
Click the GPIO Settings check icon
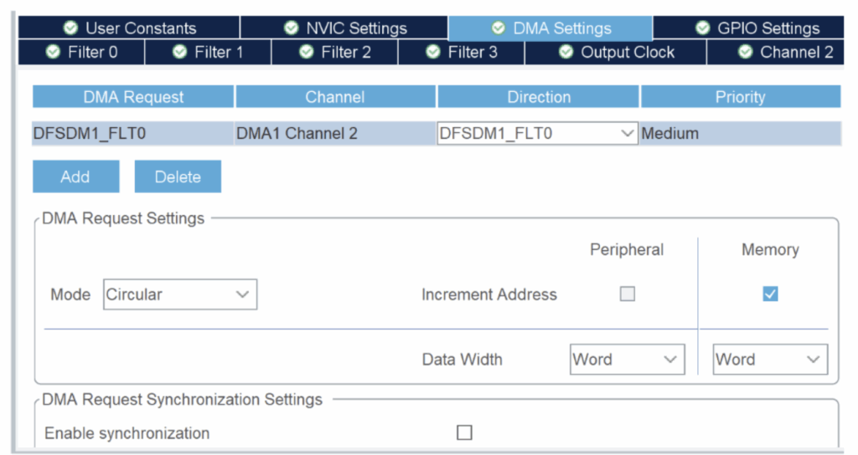coord(702,28)
